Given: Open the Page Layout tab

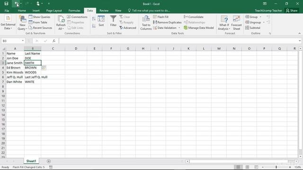Looking at the screenshot, I should pos(54,10).
